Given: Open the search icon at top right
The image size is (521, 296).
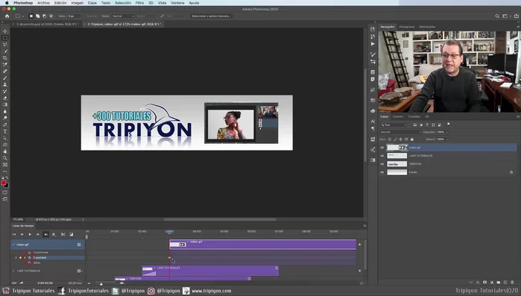Looking at the screenshot, I should (497, 16).
